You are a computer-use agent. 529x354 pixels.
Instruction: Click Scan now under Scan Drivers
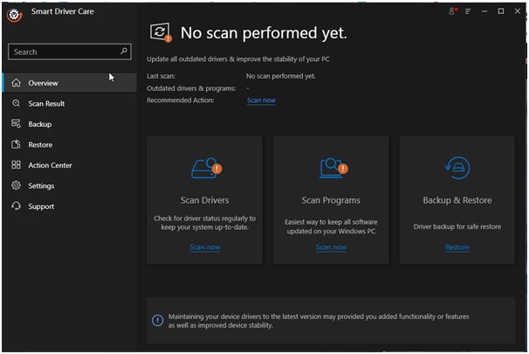(204, 247)
